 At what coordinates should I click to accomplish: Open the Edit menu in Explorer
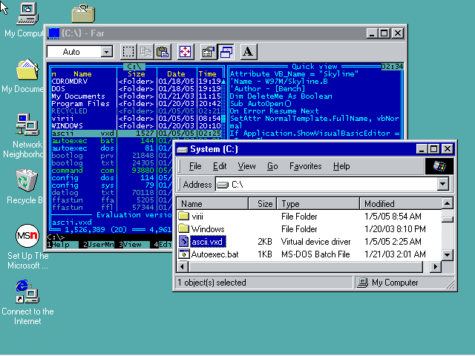(x=220, y=166)
